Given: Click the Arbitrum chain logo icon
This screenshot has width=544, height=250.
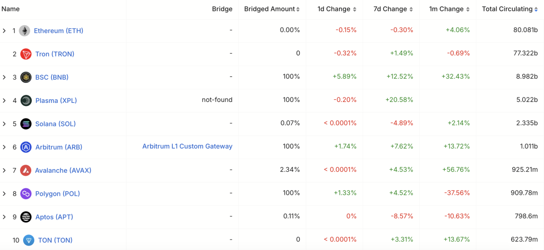Looking at the screenshot, I should tap(26, 147).
